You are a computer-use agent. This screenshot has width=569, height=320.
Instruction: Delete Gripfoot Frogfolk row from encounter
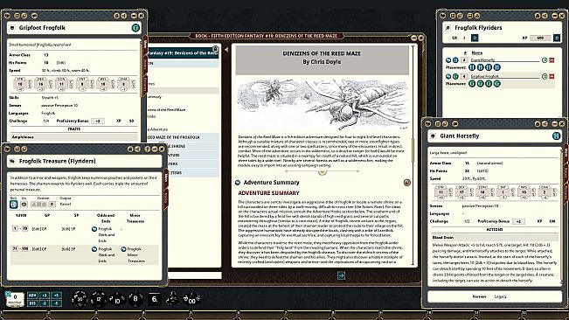pos(552,77)
